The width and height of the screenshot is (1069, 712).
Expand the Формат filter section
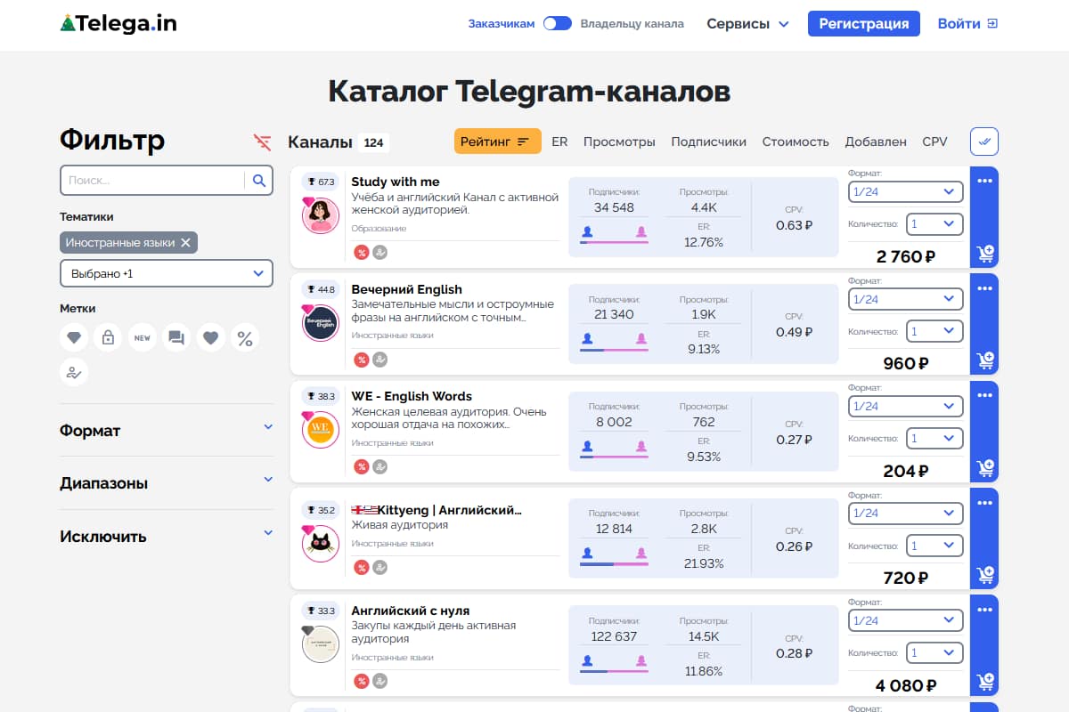(x=166, y=431)
